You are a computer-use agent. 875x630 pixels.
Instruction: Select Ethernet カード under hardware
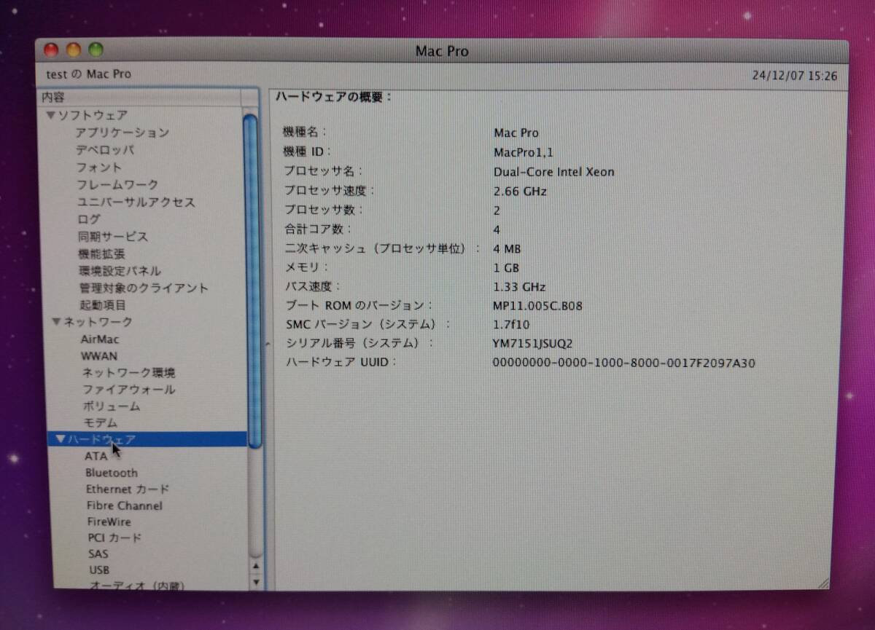128,489
